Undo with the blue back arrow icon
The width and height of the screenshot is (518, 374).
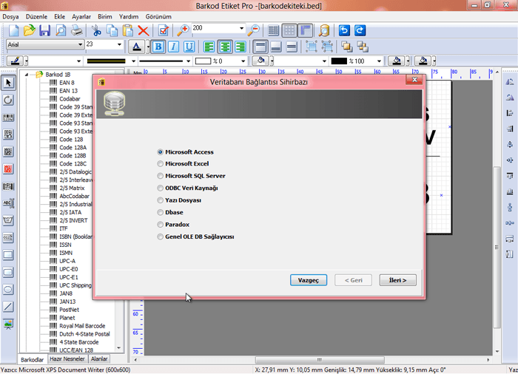(x=344, y=30)
